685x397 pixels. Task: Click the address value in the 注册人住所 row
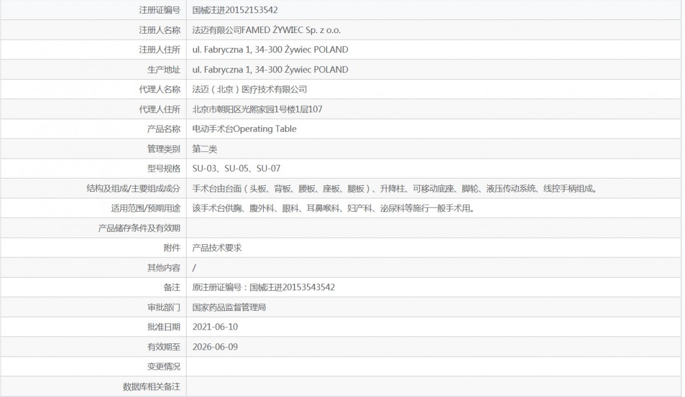coord(270,50)
